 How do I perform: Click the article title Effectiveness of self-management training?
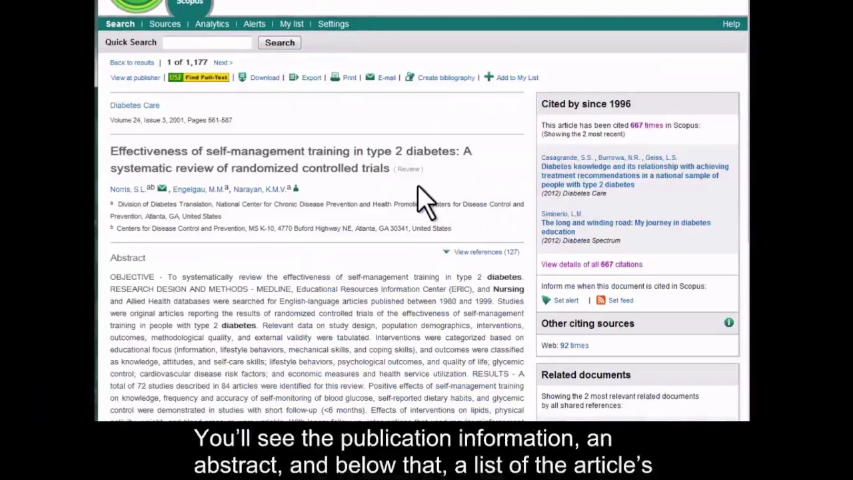(291, 159)
